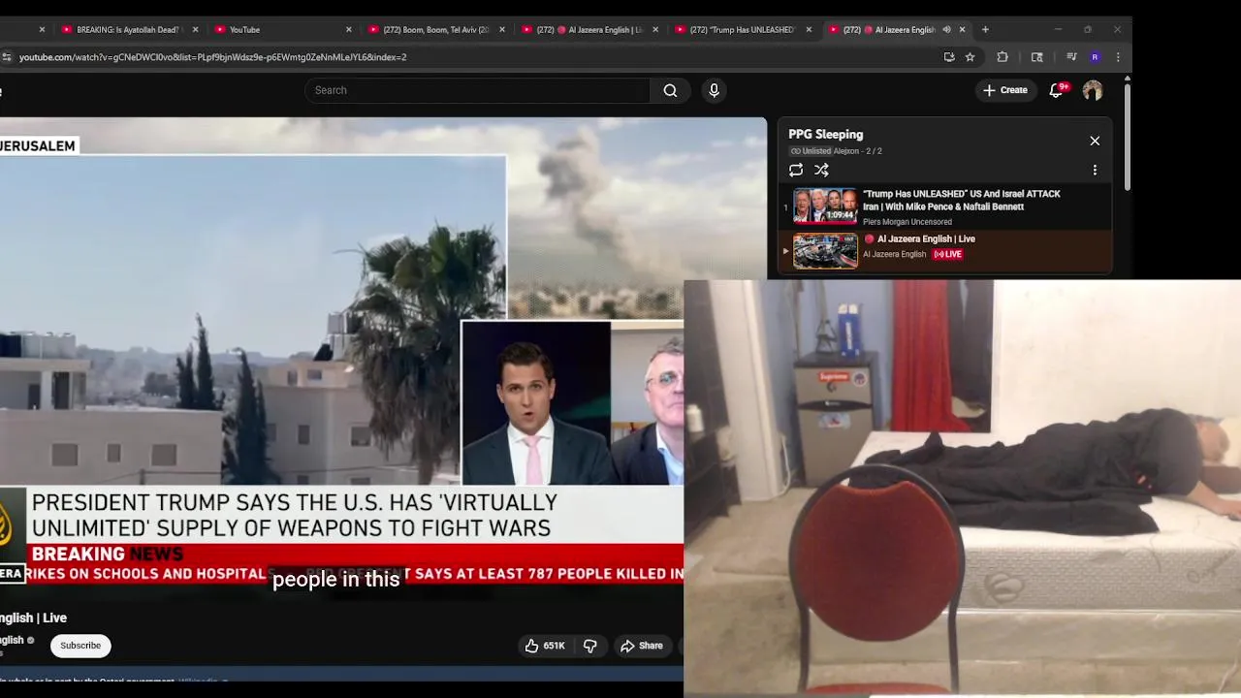
Task: Open the Chrome profile button
Action: [1095, 57]
